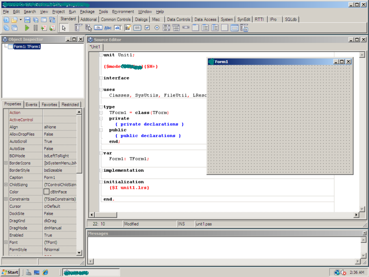Viewport: 369px width, 277px height.
Task: Click the selection arrow pointer tool
Action: pyautogui.click(x=64, y=28)
